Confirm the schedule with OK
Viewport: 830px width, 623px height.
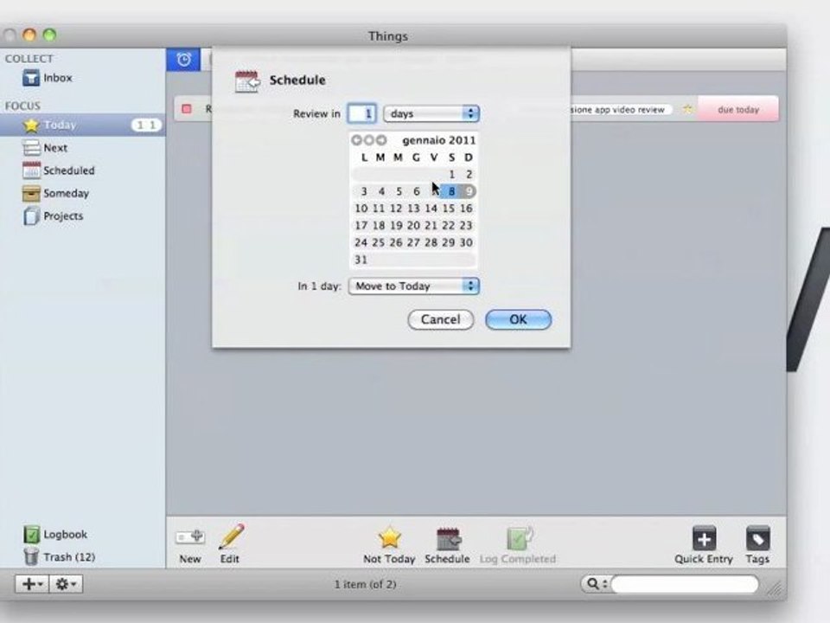[x=518, y=319]
